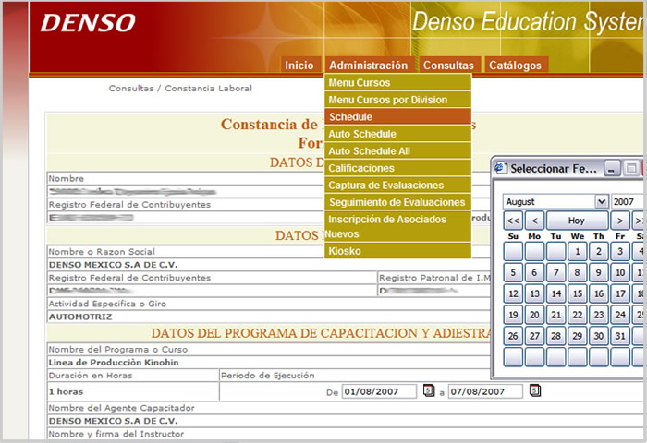Viewport: 647px width, 443px height.
Task: Click DENSO MEXICO under Agente Capacitador
Action: click(x=113, y=421)
